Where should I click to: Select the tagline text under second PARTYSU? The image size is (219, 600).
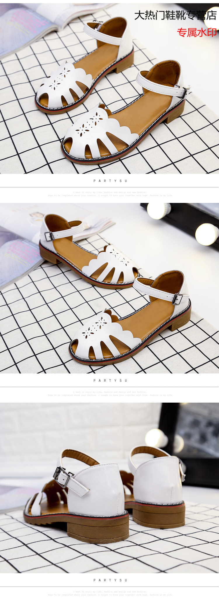coord(110,394)
